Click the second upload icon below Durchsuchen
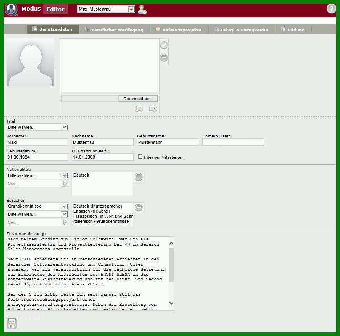 tap(153, 108)
